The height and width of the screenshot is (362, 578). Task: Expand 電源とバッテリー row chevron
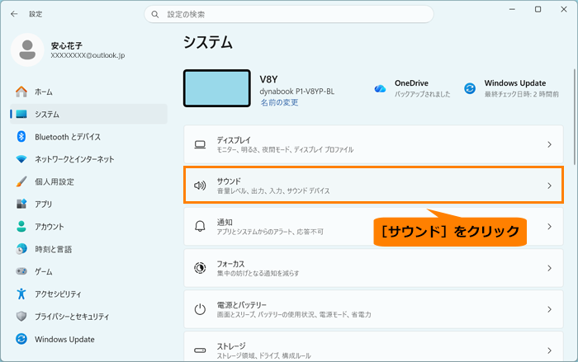pyautogui.click(x=549, y=309)
